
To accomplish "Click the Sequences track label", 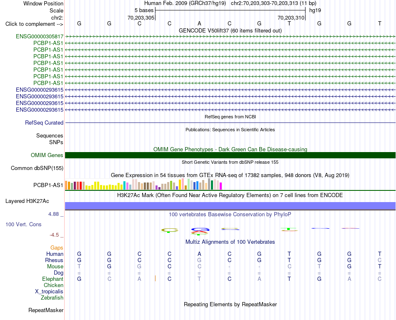I will coord(50,135).
